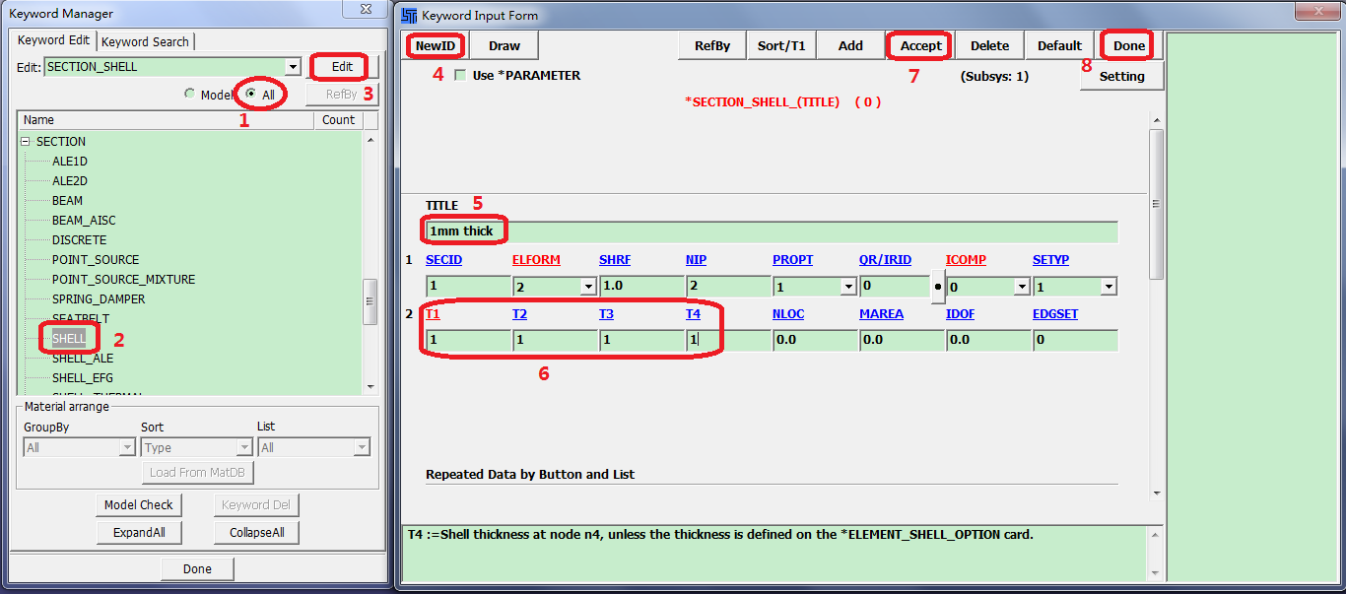Click RefBy in the Keyword Input Form toolbar

click(x=712, y=45)
